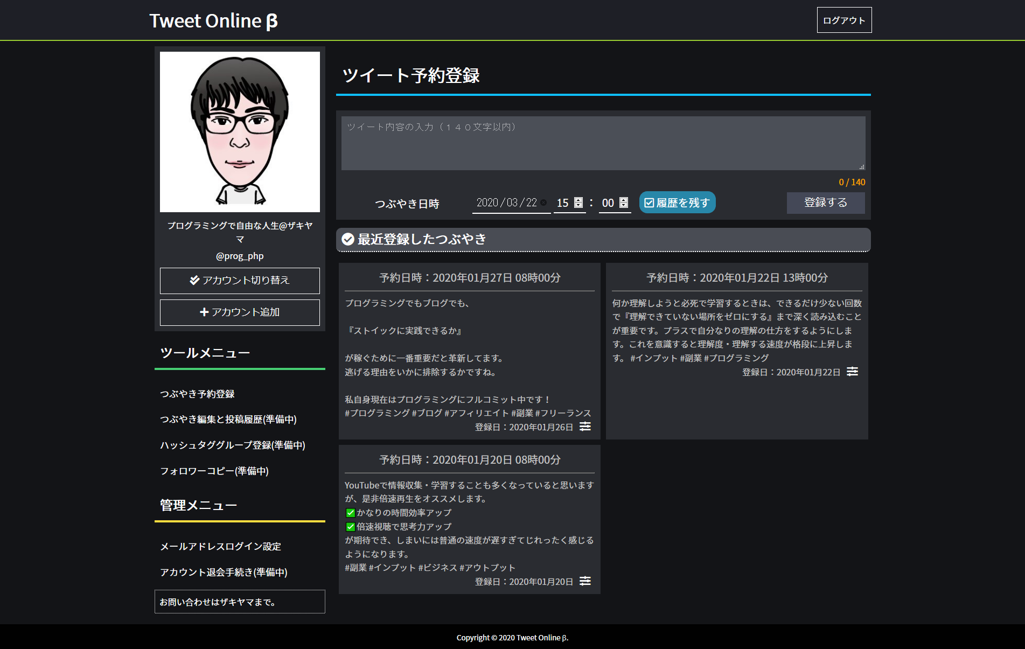
Task: Click アカウント切り替え button
Action: [240, 281]
